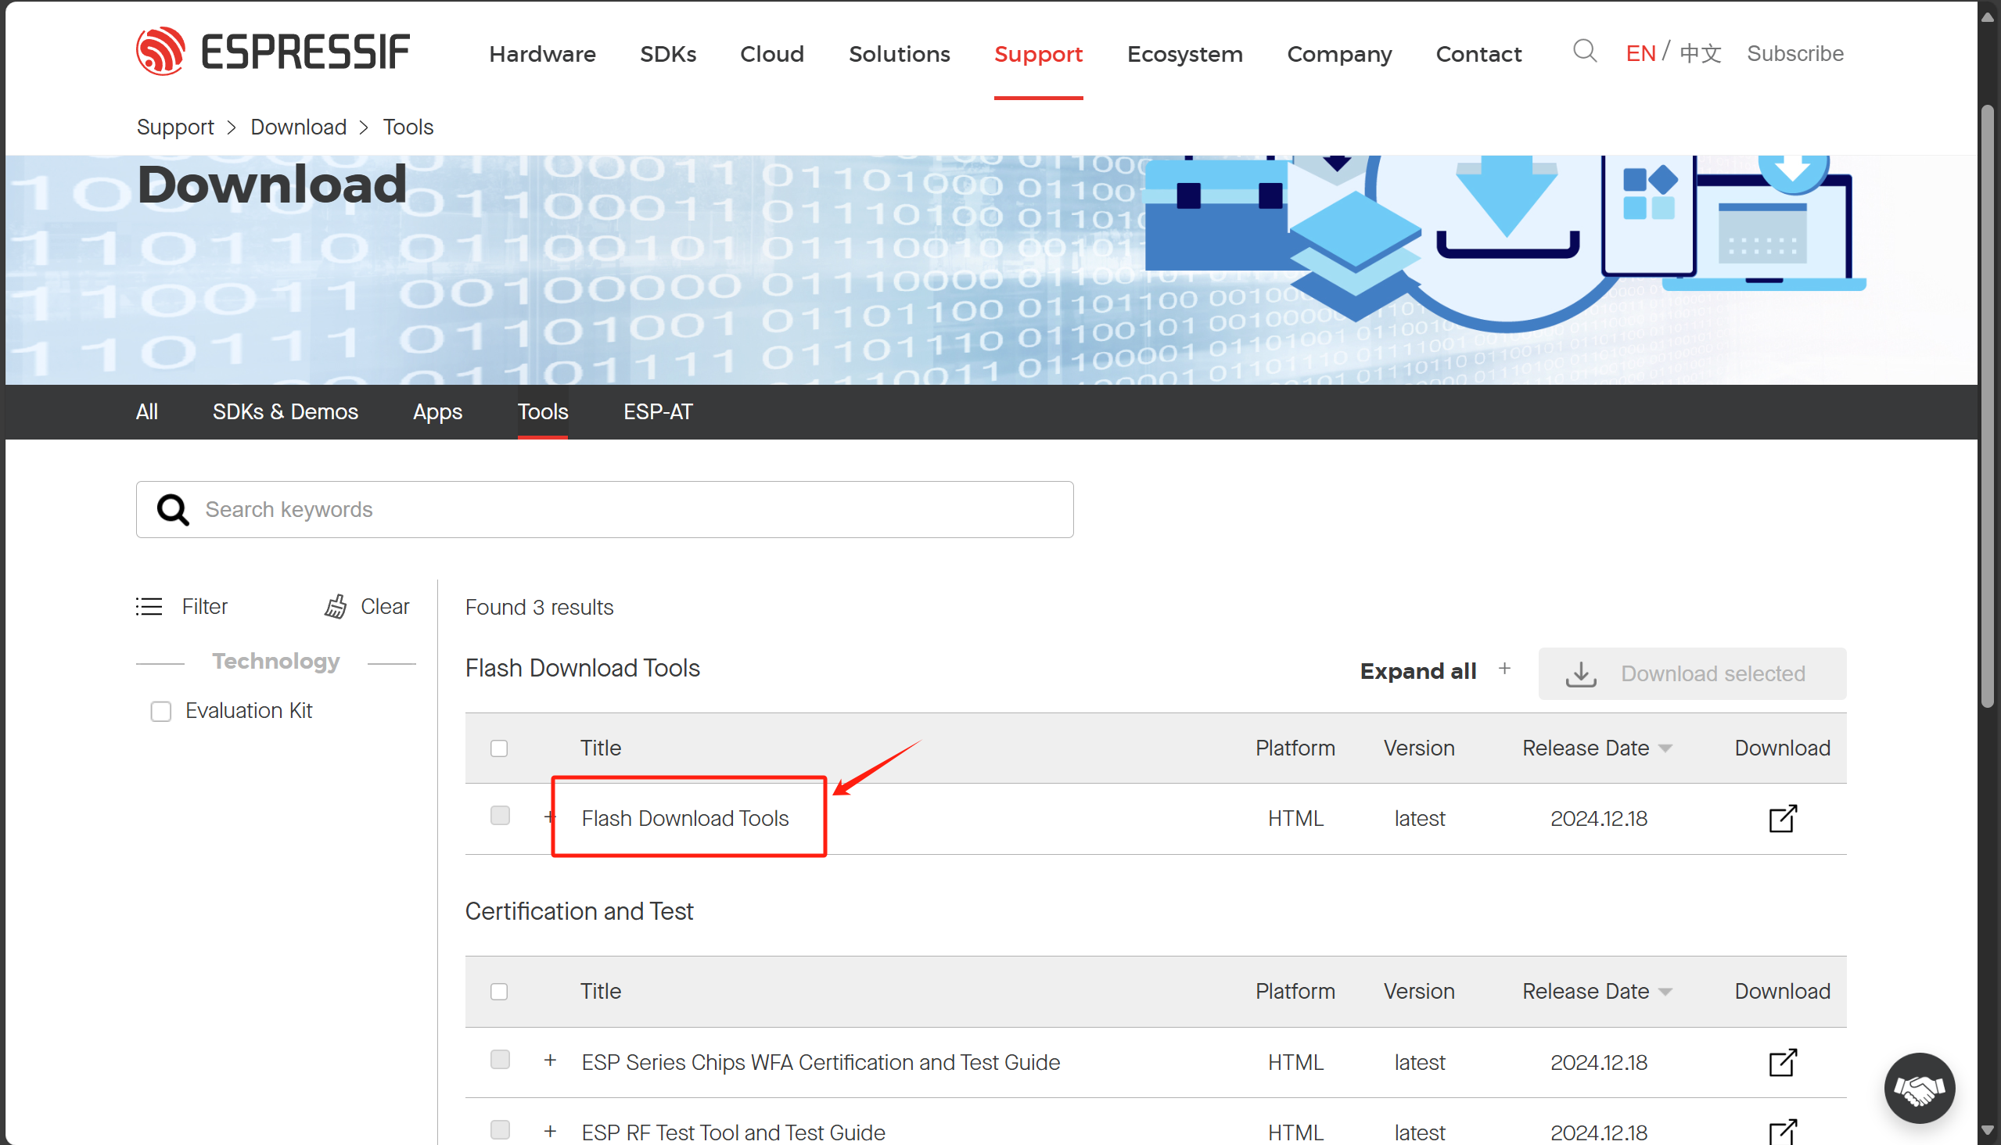The width and height of the screenshot is (2001, 1145).
Task: Select the Tools tab
Action: [542, 412]
